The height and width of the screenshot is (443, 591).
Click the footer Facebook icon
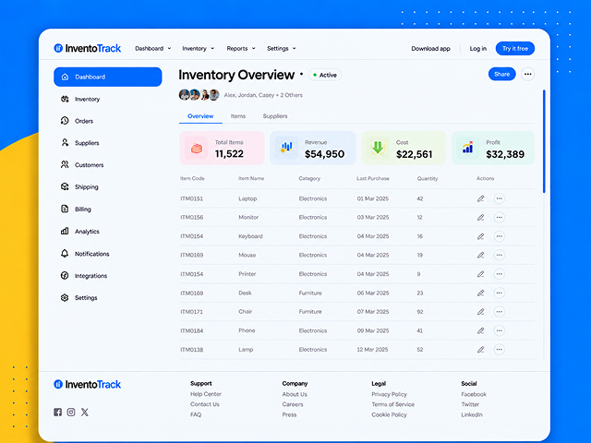[x=57, y=413]
